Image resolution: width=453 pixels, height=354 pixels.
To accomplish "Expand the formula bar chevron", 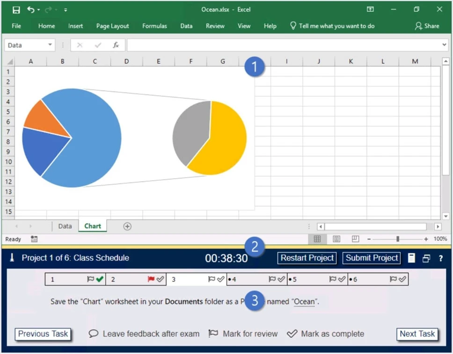I will tap(444, 45).
